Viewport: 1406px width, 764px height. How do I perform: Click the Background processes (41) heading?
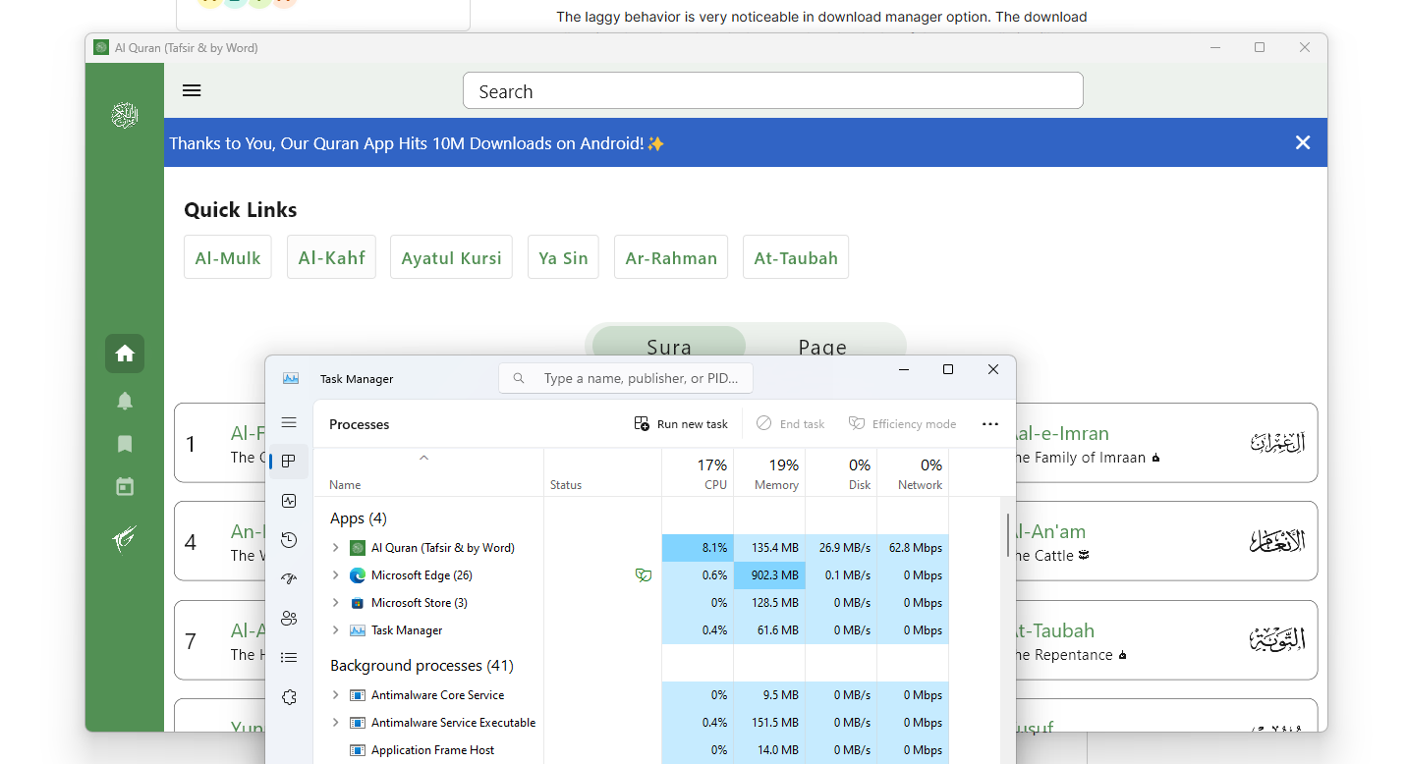point(422,666)
